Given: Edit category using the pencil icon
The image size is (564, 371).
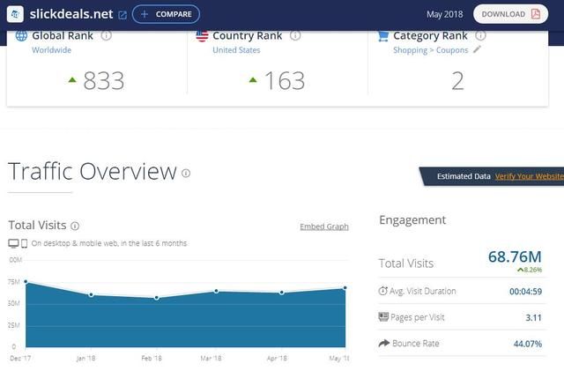Looking at the screenshot, I should [478, 50].
